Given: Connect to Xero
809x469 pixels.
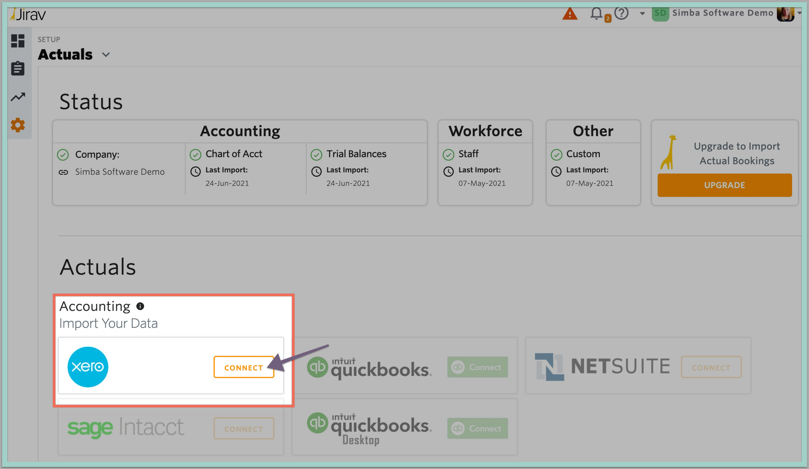Looking at the screenshot, I should coord(244,367).
